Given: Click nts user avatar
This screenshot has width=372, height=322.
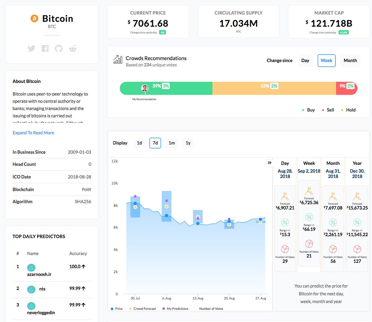Looking at the screenshot, I should click(31, 289).
